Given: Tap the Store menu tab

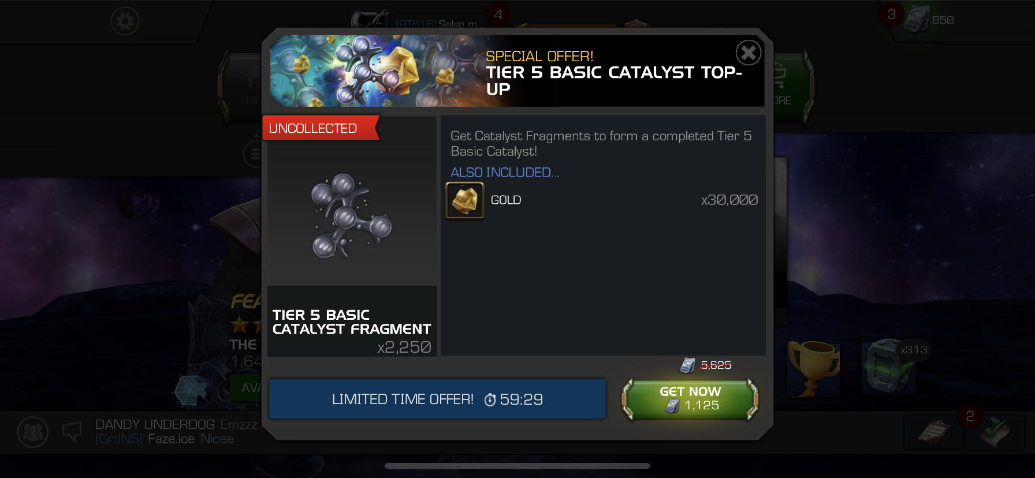Looking at the screenshot, I should (x=788, y=87).
